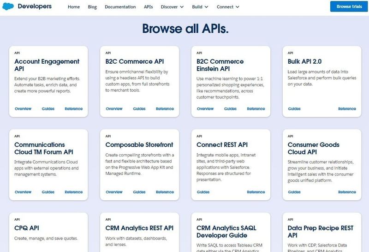369x252 pixels.
Task: Open Overview for Communications Cloud TM Forum API
Action: tap(23, 192)
